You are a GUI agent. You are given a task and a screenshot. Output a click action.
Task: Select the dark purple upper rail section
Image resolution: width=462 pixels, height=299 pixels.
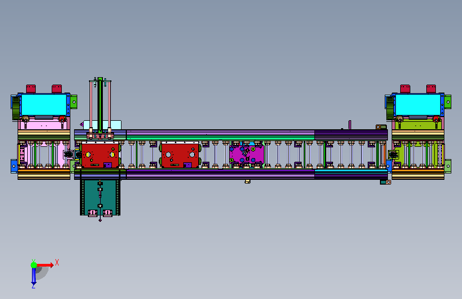351,135
